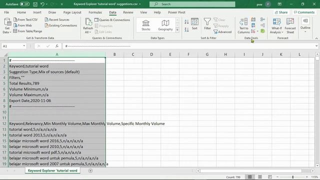Click the vertical scrollbar thumb
The image size is (320, 180).
tap(317, 58)
